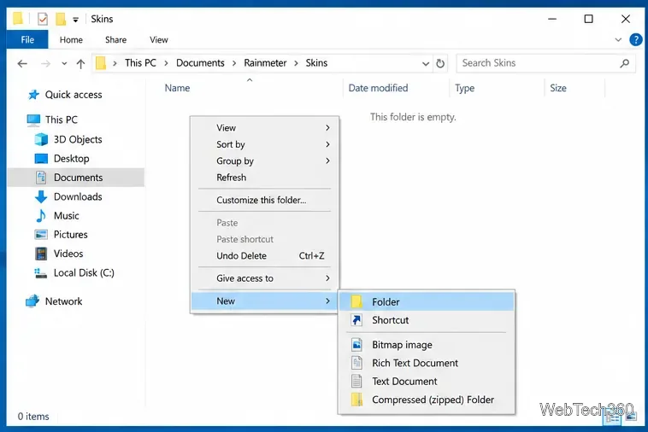Choose Customize this folder...
Viewport: 648px width, 432px height.
pyautogui.click(x=264, y=200)
